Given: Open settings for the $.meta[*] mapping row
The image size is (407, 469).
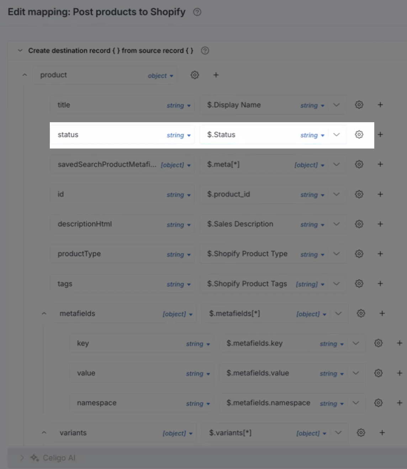Looking at the screenshot, I should 359,164.
